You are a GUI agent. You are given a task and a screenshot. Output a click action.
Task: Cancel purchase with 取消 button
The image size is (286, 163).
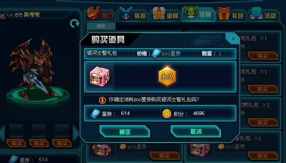pyautogui.click(x=196, y=131)
